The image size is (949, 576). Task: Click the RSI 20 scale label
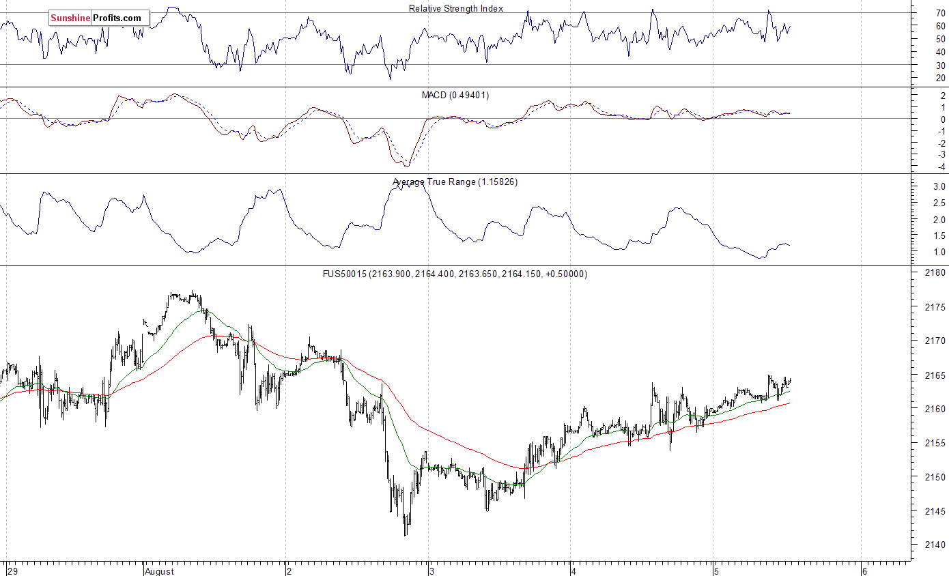[940, 78]
